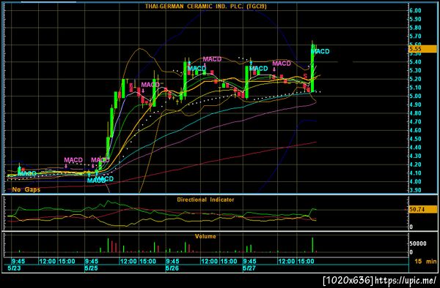Image resolution: width=440 pixels, height=288 pixels.
Task: Click the 9:45 time label above 5/23
Action: point(18,262)
